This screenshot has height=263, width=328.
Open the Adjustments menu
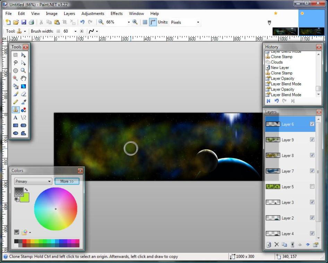pos(93,14)
